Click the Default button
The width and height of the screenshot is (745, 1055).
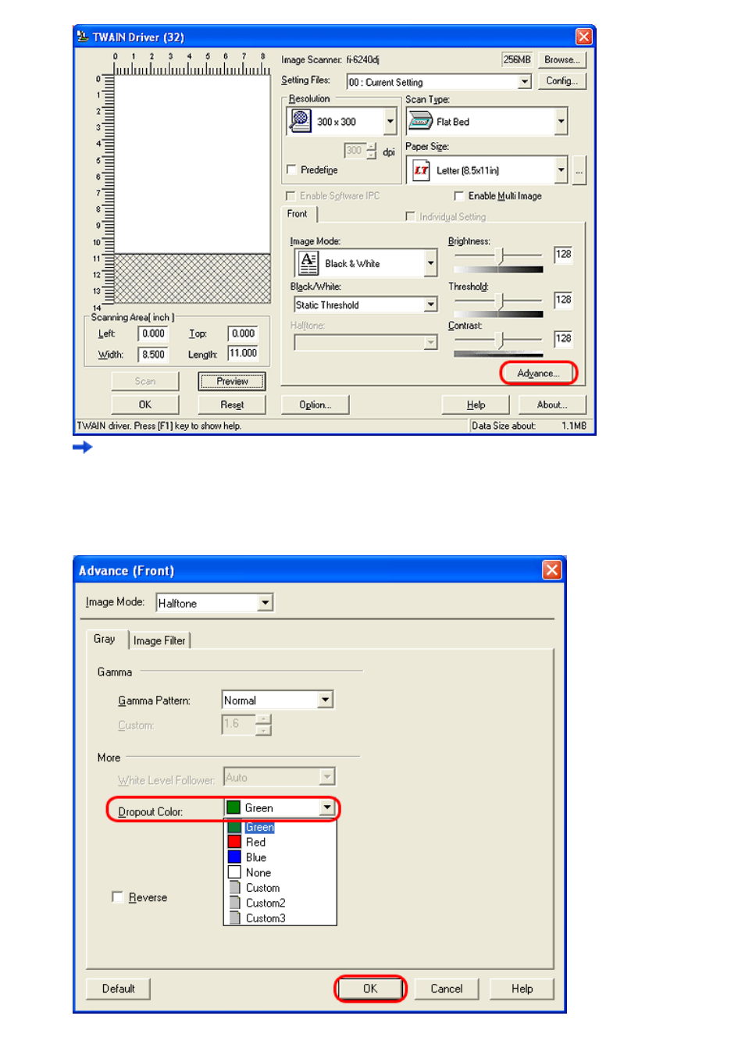(x=118, y=989)
